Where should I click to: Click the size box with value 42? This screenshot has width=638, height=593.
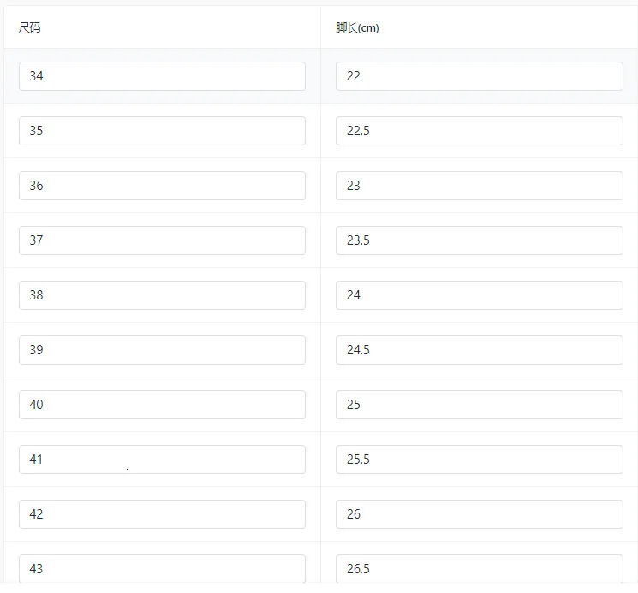pos(162,514)
